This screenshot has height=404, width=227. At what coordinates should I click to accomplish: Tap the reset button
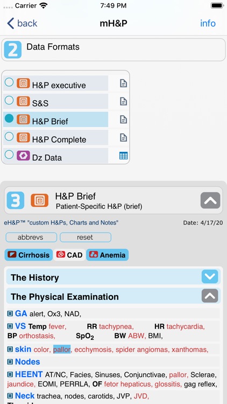pyautogui.click(x=86, y=238)
